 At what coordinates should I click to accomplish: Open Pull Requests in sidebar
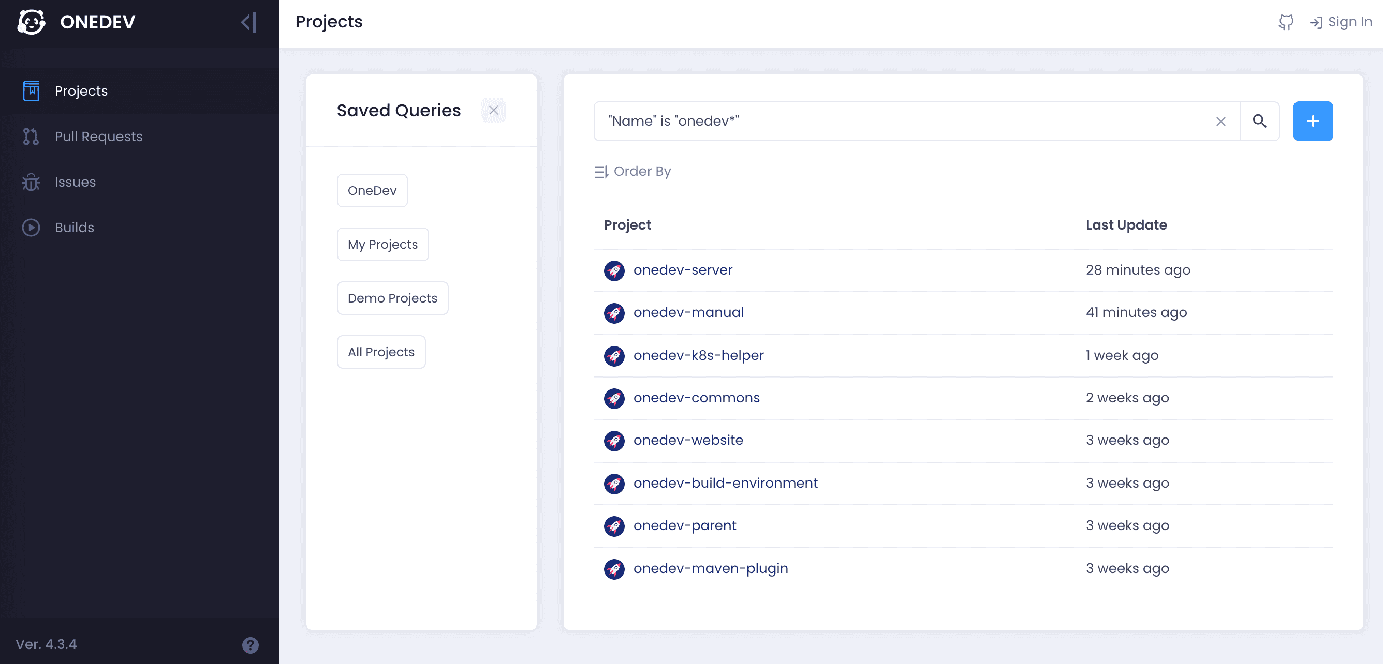98,136
